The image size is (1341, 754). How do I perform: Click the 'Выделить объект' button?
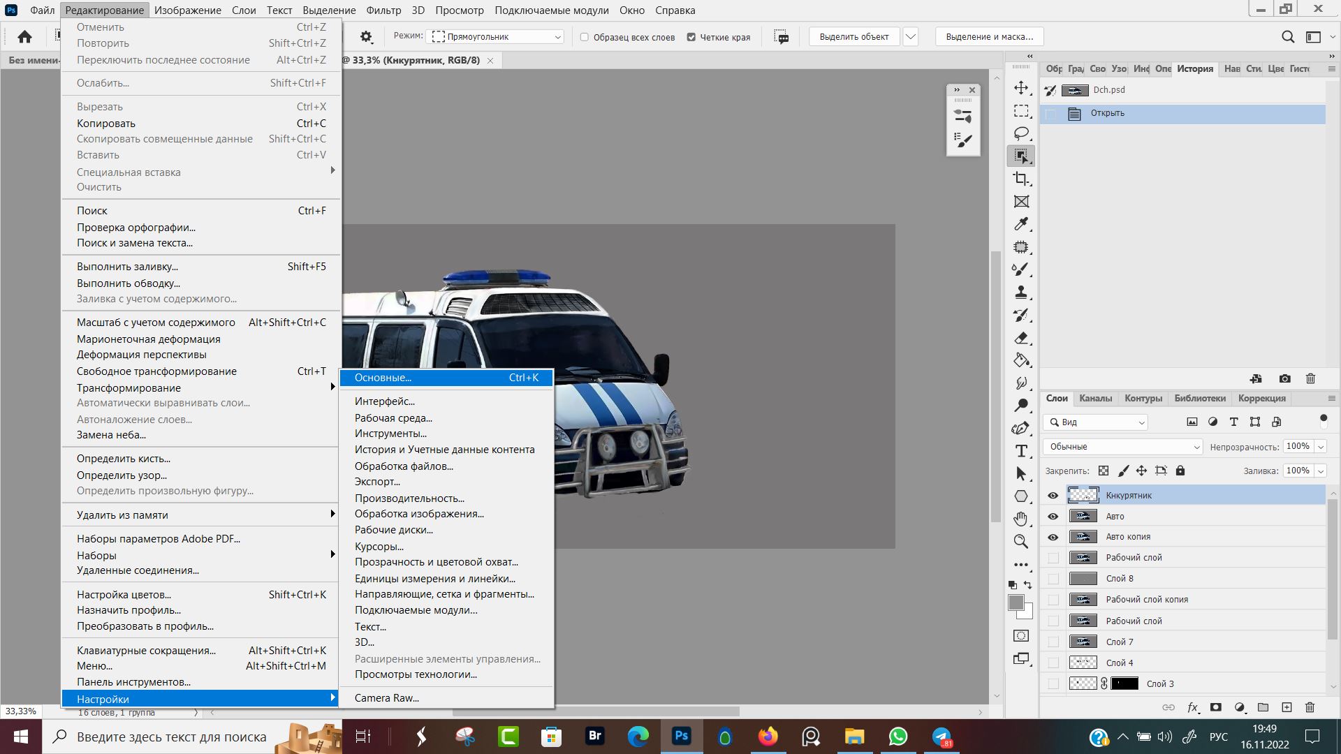click(x=854, y=37)
